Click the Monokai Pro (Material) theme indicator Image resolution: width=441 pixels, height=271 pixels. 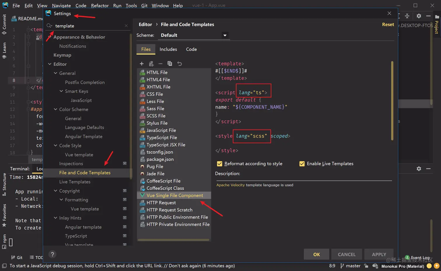402,266
